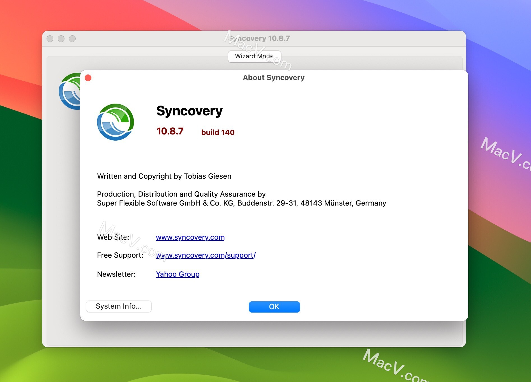531x382 pixels.
Task: Click the Syncovery logo icon in About dialog
Action: 116,122
